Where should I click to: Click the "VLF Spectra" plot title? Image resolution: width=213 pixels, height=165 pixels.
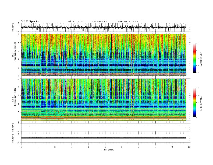pos(30,21)
